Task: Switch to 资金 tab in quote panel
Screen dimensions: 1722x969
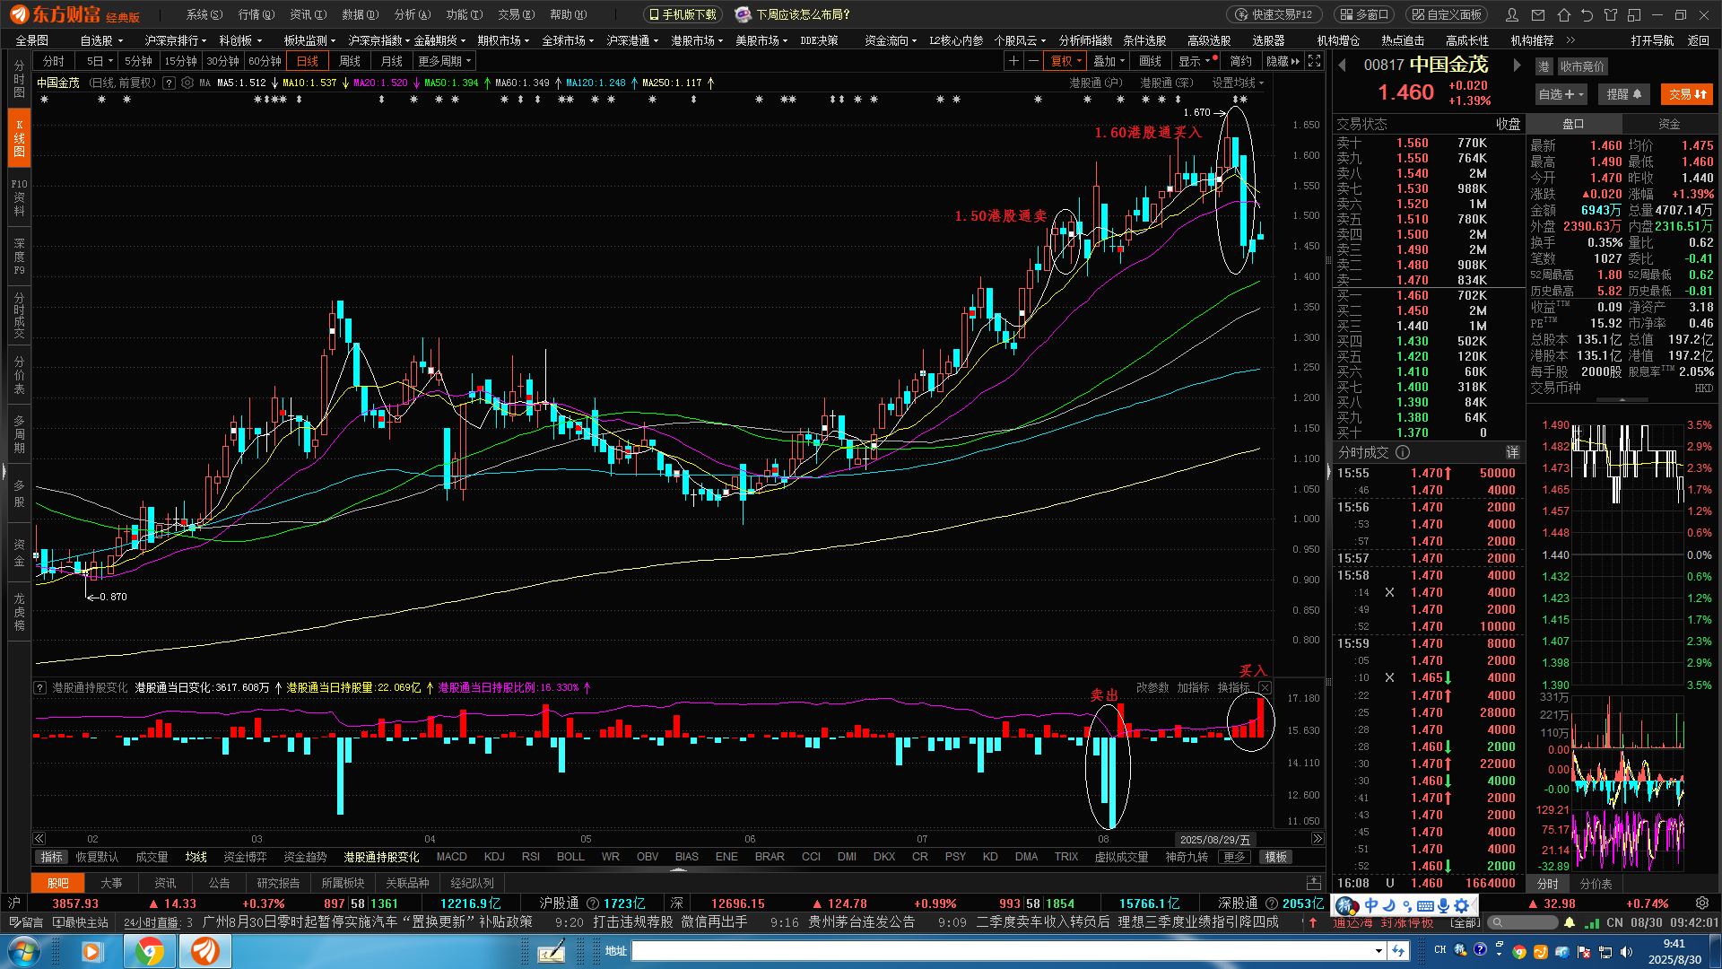Action: (1669, 124)
